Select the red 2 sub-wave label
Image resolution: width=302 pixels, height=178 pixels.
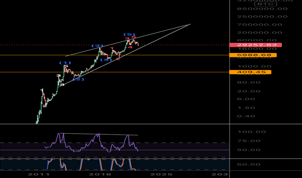coord(118,59)
